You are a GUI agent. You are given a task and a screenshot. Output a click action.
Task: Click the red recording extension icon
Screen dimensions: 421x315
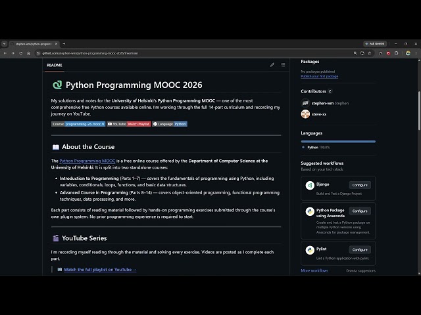388,53
